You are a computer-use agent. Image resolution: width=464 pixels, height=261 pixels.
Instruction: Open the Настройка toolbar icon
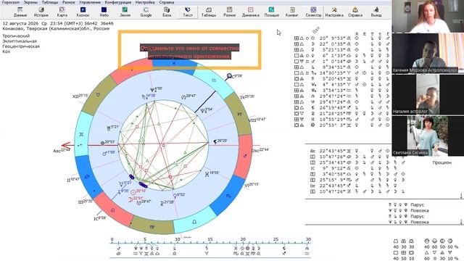tap(334, 12)
